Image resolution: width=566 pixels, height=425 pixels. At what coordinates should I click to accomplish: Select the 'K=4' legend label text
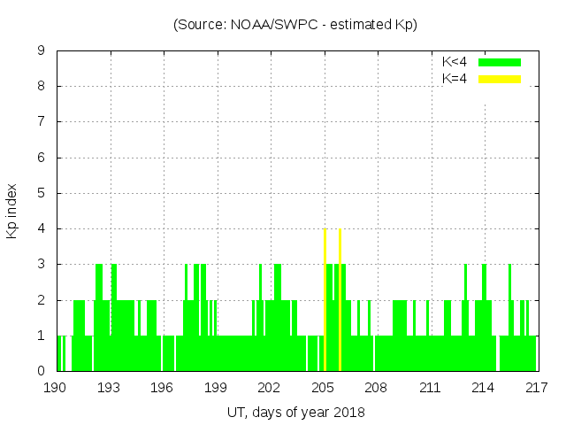(455, 79)
